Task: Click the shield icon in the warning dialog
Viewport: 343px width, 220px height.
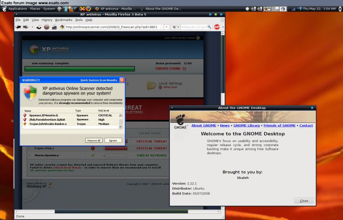Action: click(30, 92)
